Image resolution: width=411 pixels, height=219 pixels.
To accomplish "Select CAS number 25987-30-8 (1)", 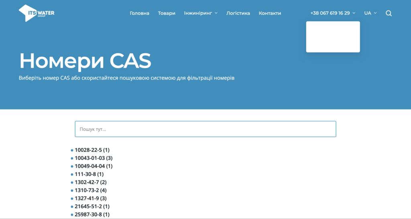I will [92, 215].
